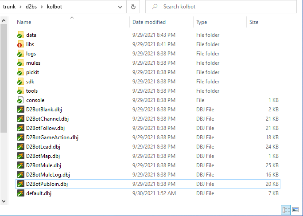
Task: Select D2BotFollow.dbj file name
Action: (46, 128)
